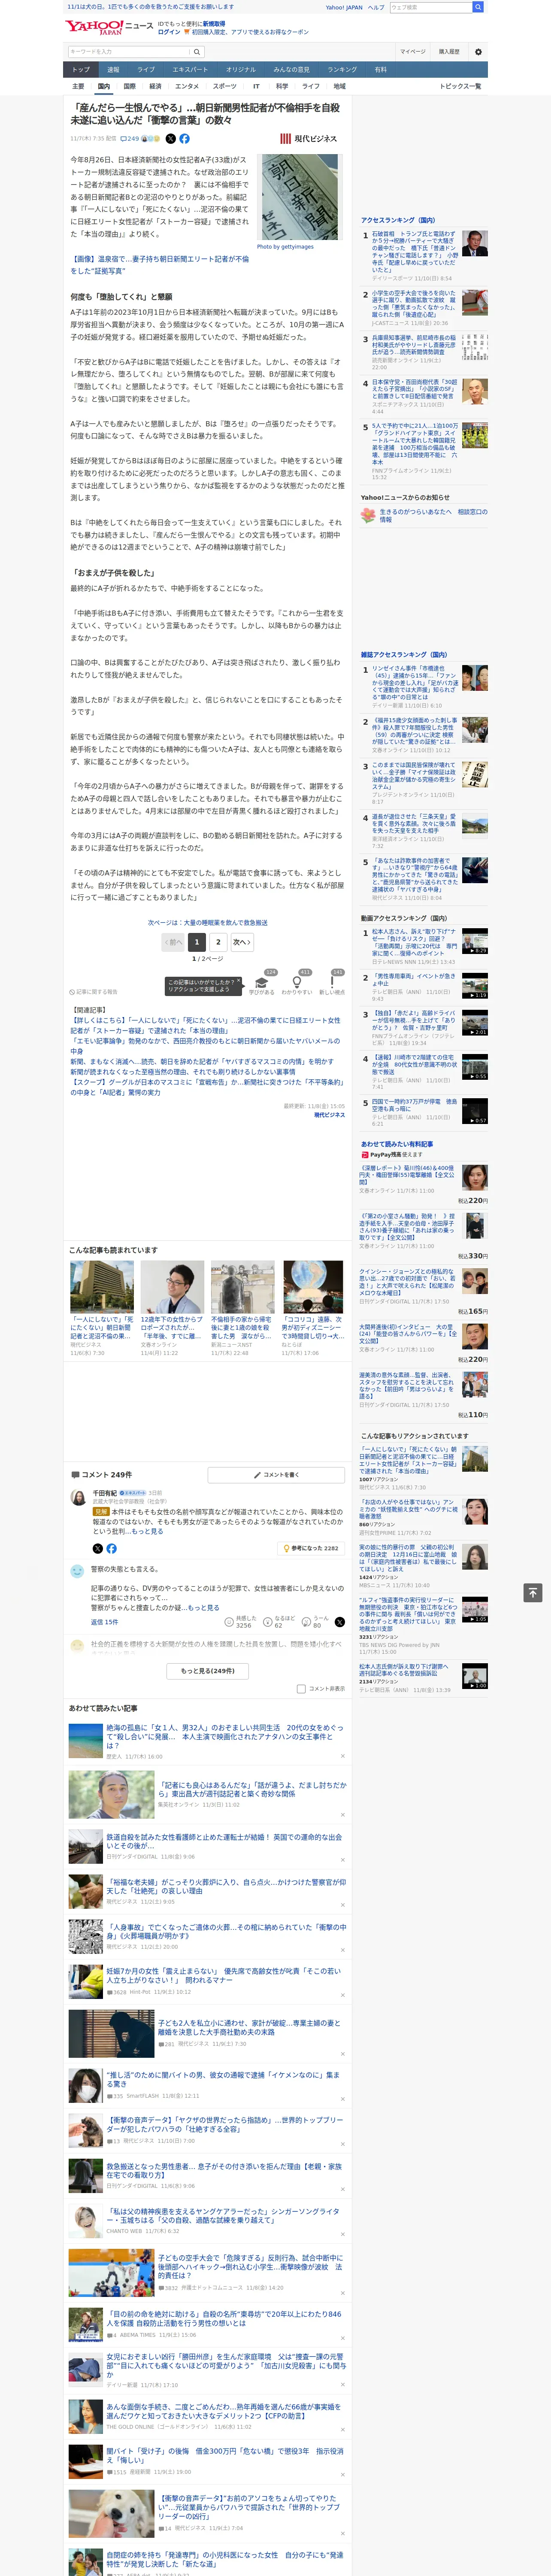Click the pencil コメントを書く button
This screenshot has height=2576, width=551.
click(276, 1475)
